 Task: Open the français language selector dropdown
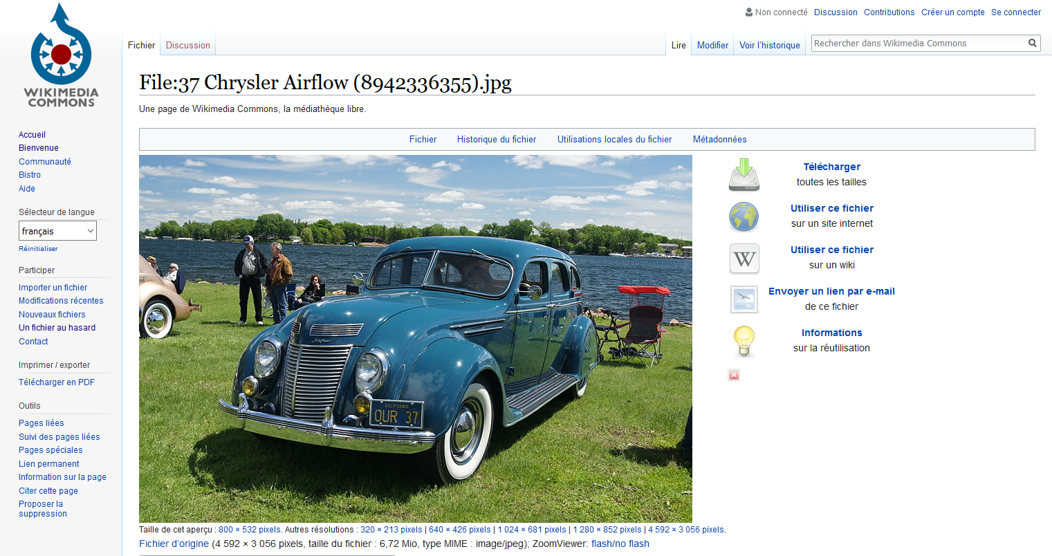click(57, 231)
